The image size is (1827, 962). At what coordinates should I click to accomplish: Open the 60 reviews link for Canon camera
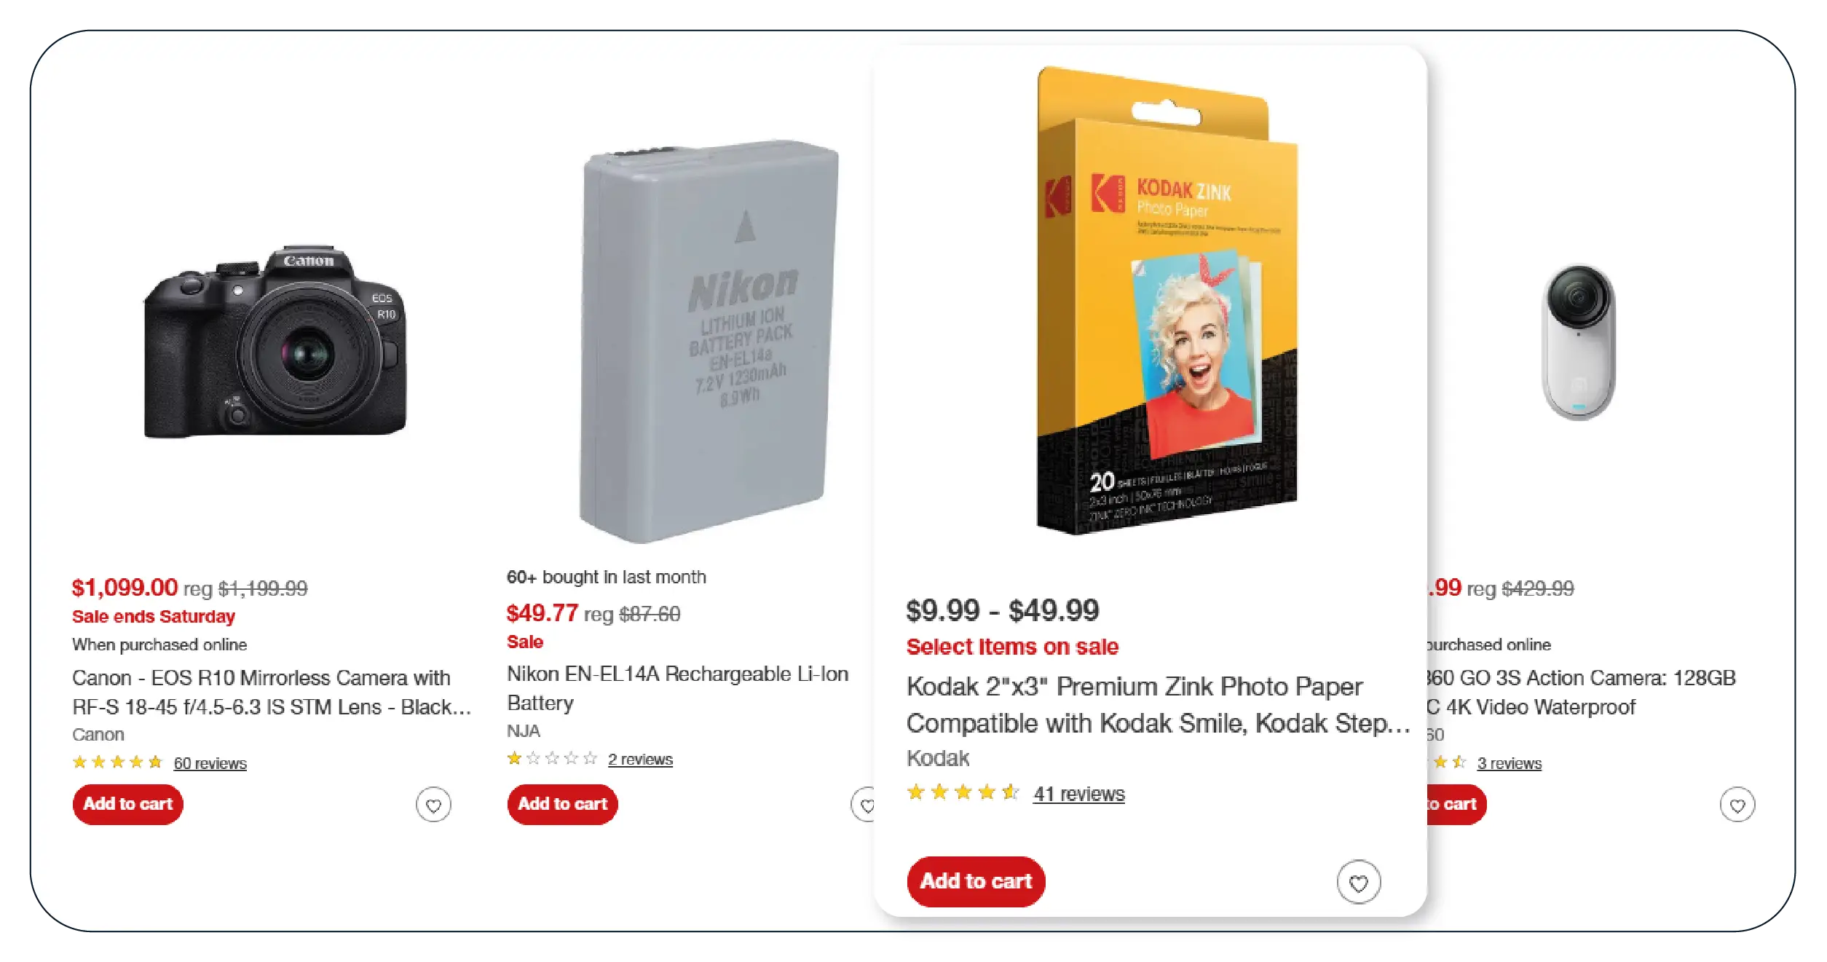[x=210, y=763]
